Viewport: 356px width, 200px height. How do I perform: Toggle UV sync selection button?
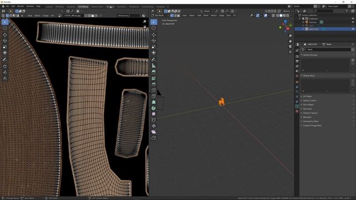3,16
